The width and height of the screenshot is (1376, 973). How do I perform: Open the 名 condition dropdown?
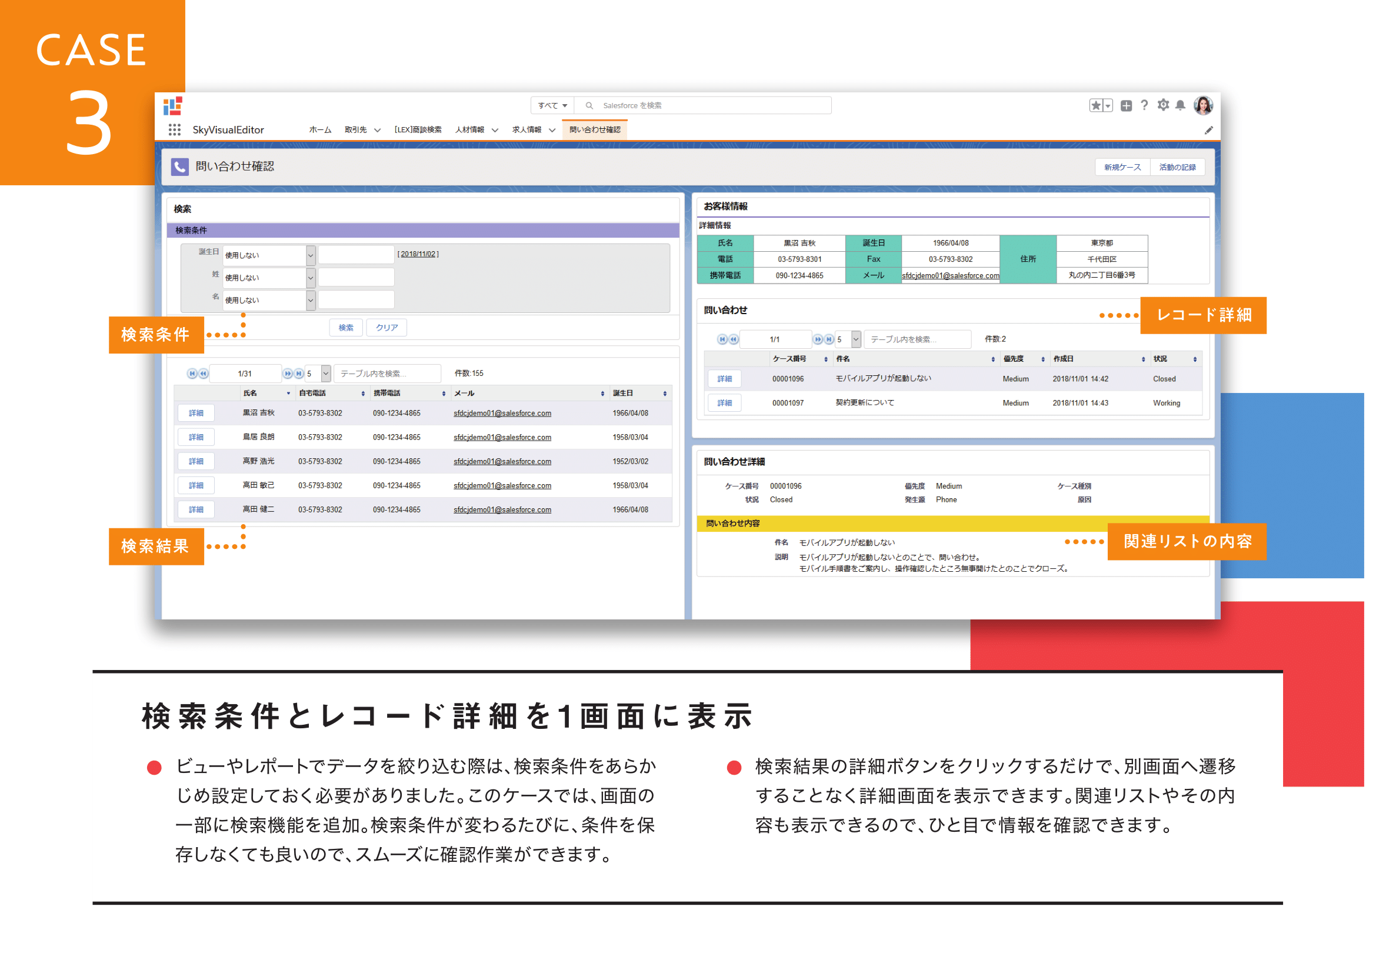coord(269,300)
